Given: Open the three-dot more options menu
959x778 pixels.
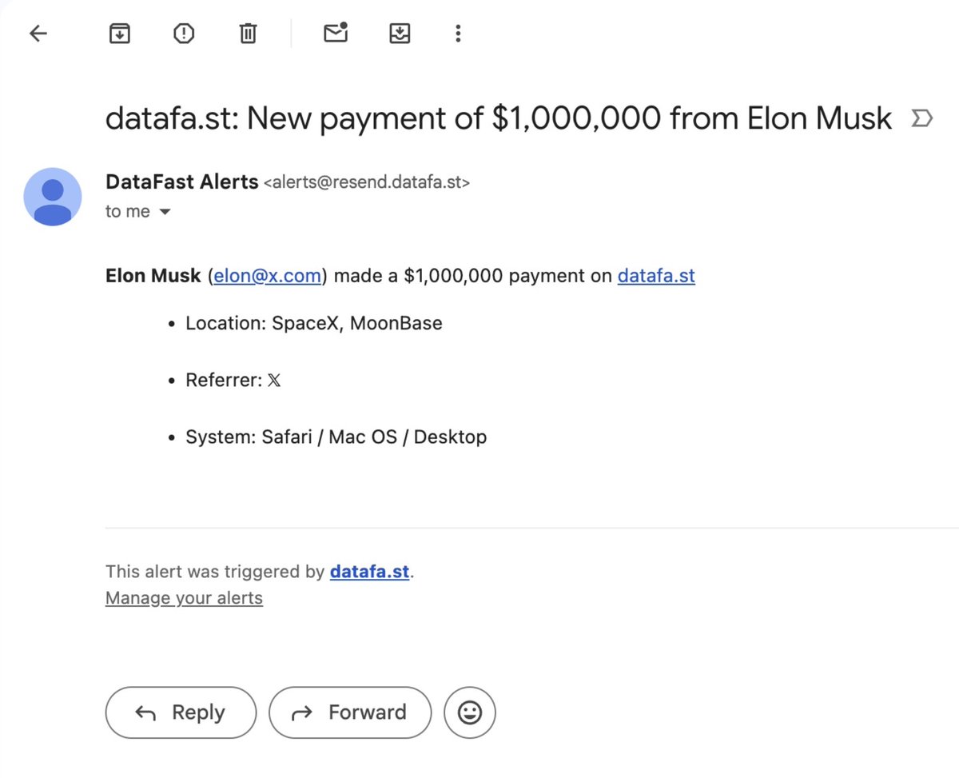Looking at the screenshot, I should point(458,34).
